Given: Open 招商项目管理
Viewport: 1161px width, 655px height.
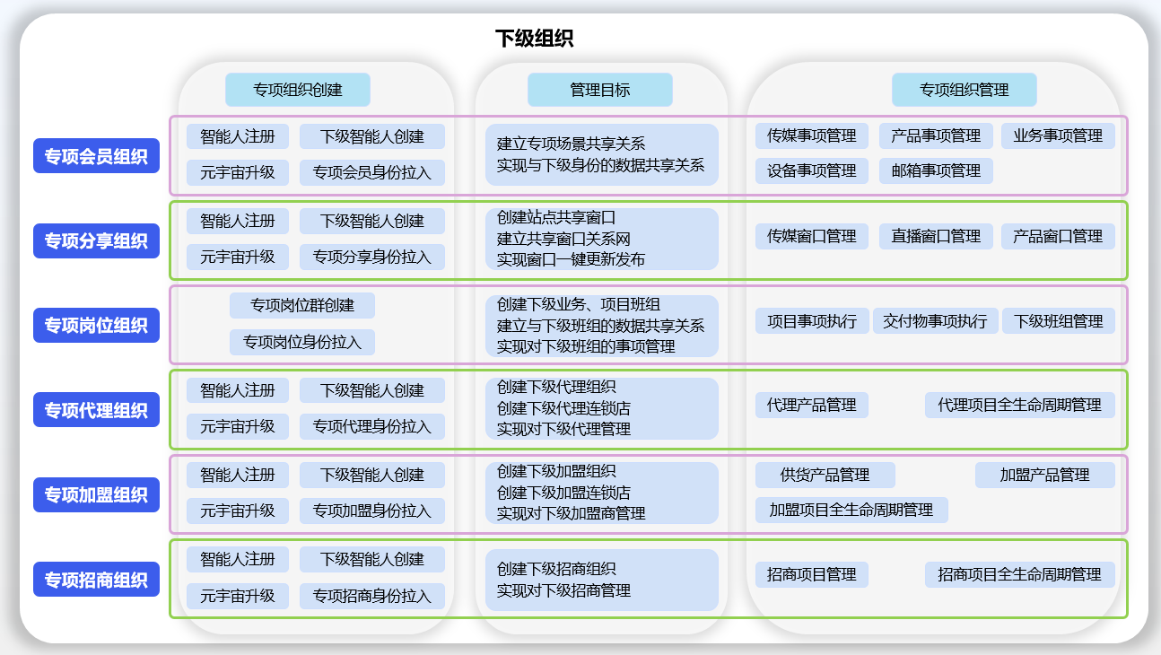Looking at the screenshot, I should click(x=812, y=574).
